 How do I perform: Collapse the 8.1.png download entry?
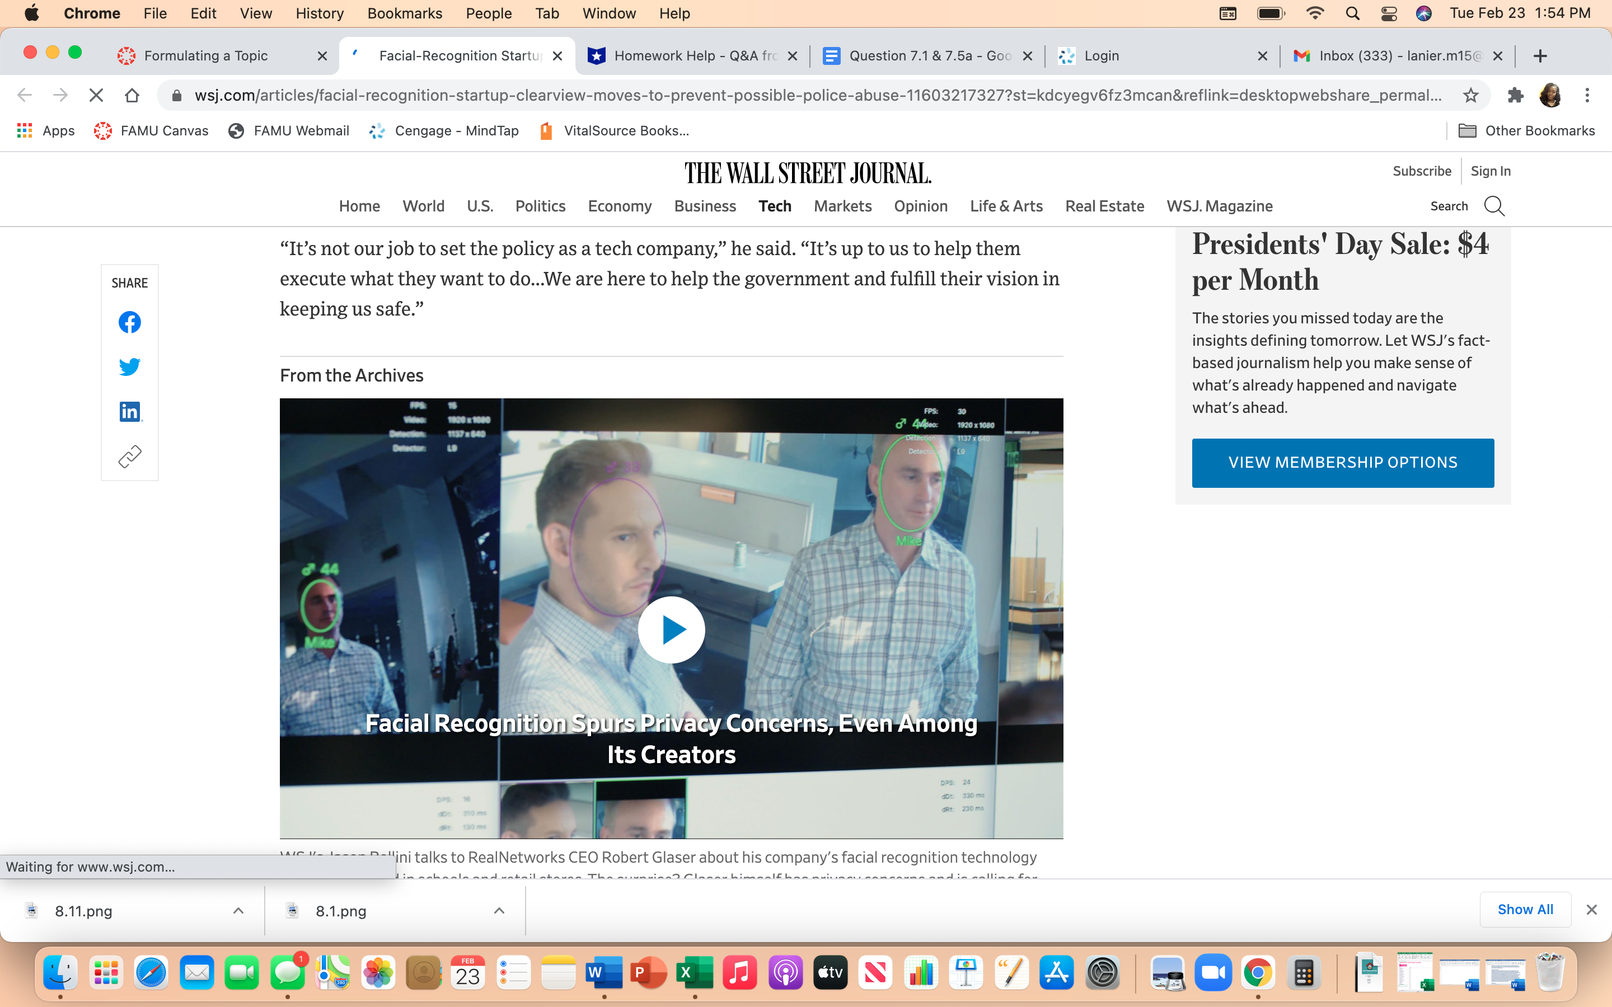click(x=499, y=910)
